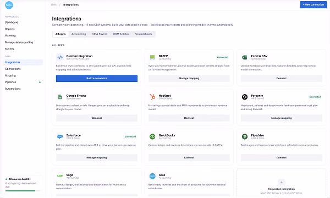The height and width of the screenshot is (198, 330).
Task: Select the All apps tab
Action: coord(61,34)
